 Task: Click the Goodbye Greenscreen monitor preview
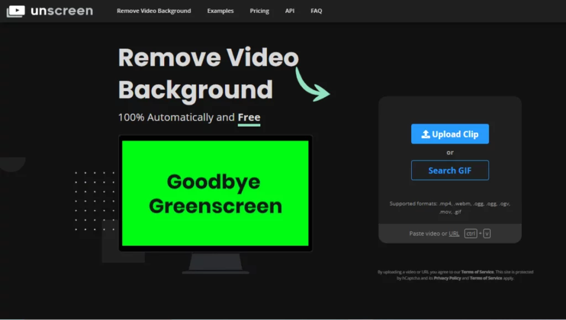[x=216, y=193]
